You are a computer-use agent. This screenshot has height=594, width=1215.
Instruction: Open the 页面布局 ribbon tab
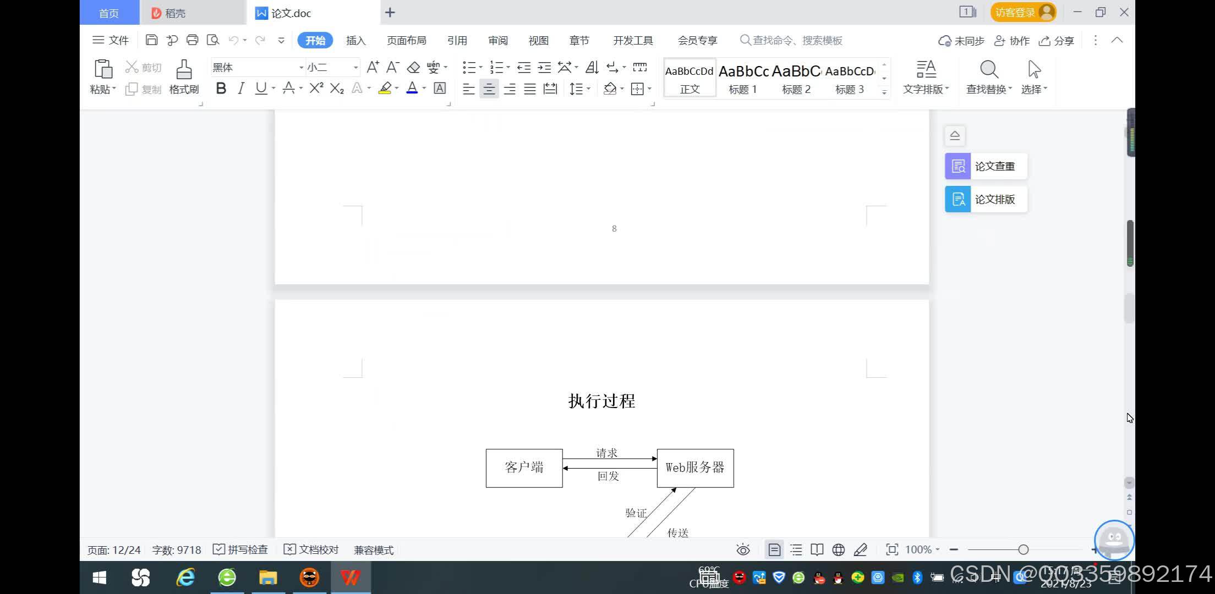coord(406,40)
